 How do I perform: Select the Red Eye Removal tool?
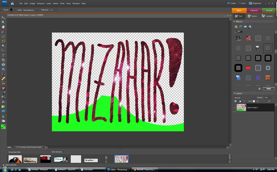pyautogui.click(x=3, y=74)
